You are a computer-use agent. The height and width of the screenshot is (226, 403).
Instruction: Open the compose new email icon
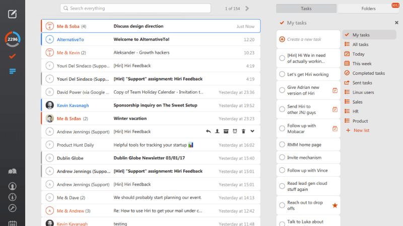point(12,14)
